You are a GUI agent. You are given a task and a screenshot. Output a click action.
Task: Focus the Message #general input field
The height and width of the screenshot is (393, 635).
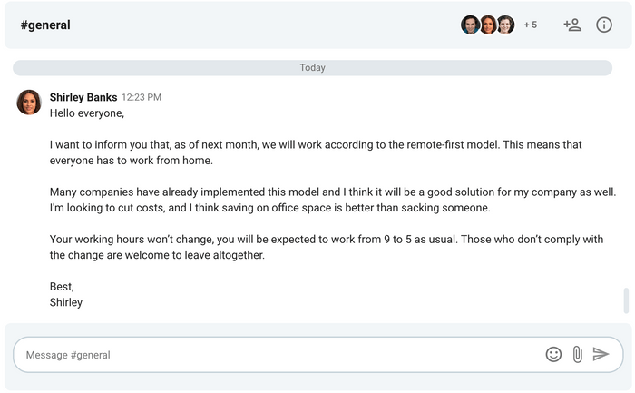(x=272, y=355)
